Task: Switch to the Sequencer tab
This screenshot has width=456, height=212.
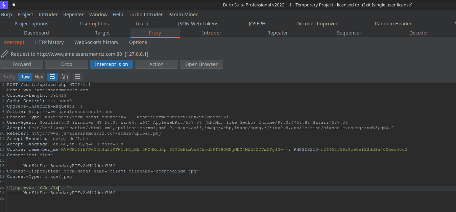Action: coord(349,33)
